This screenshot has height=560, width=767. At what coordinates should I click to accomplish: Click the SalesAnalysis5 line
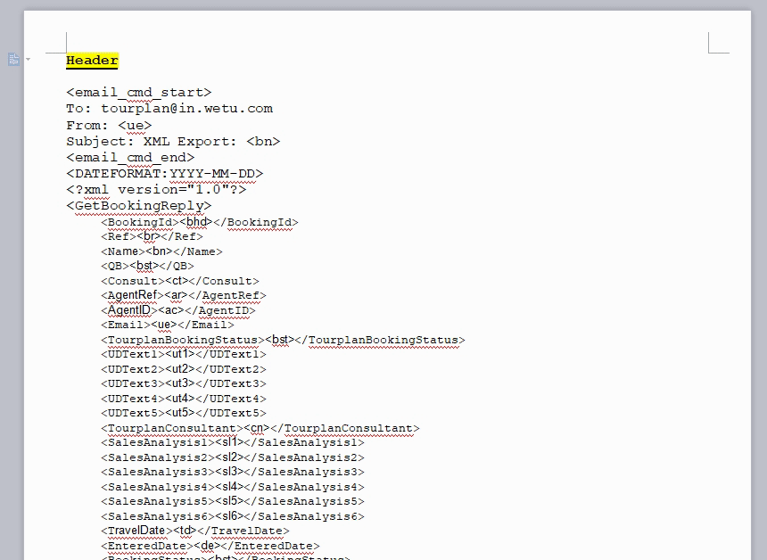[x=233, y=501]
